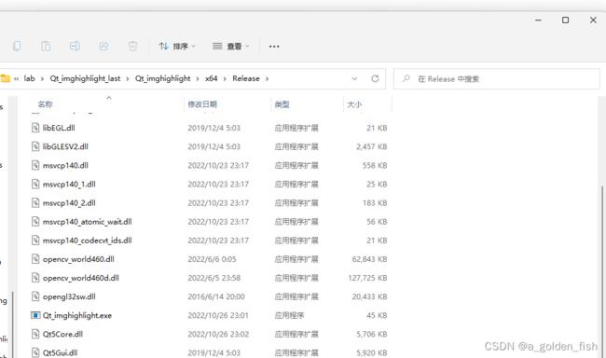Image resolution: width=606 pixels, height=358 pixels.
Task: Navigate to Qt_imghighlight breadcrumb
Action: click(163, 78)
